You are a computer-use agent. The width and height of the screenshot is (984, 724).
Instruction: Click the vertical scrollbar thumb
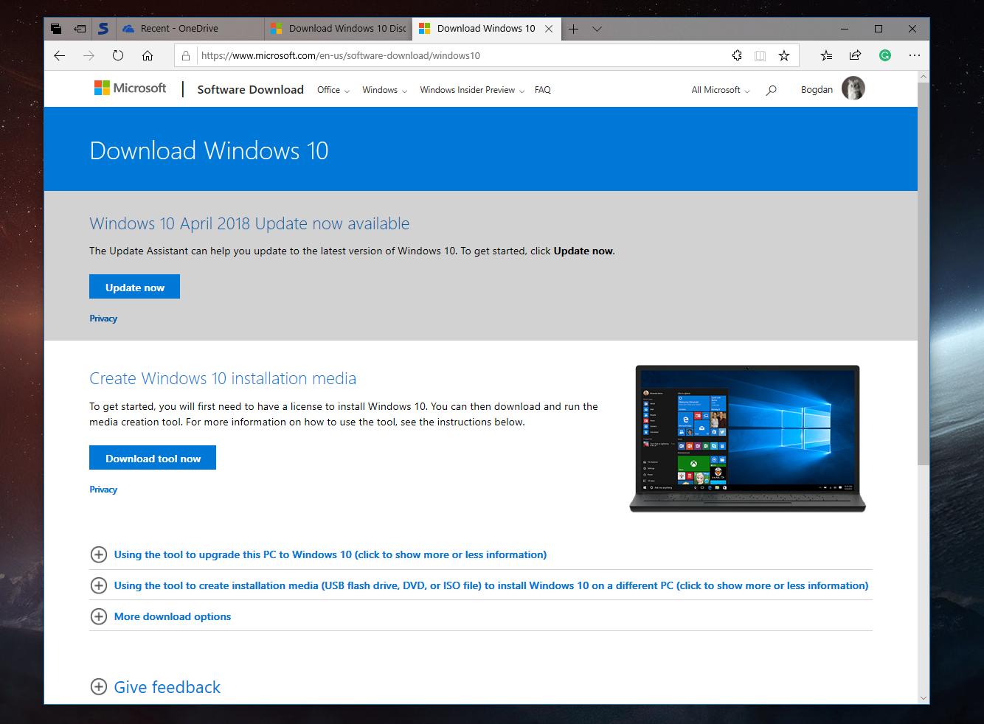click(x=923, y=273)
